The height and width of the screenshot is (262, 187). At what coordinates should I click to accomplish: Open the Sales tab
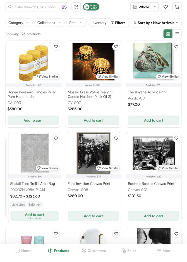pos(129,251)
